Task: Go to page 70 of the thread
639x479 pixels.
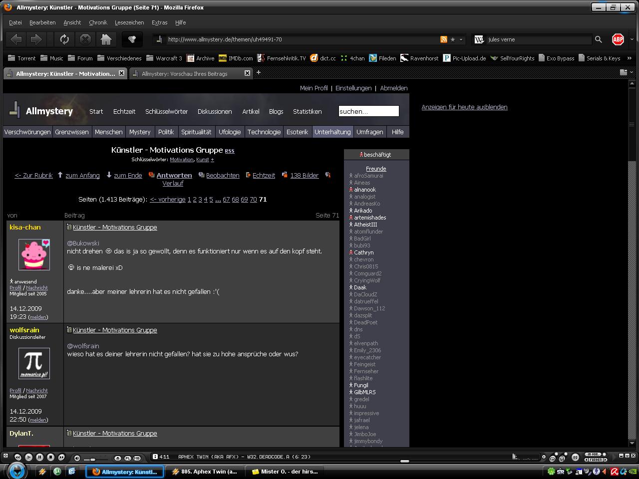Action: (253, 200)
